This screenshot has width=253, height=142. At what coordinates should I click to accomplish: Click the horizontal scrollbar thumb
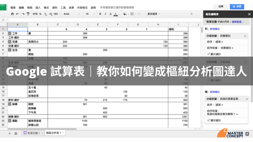click(42, 129)
